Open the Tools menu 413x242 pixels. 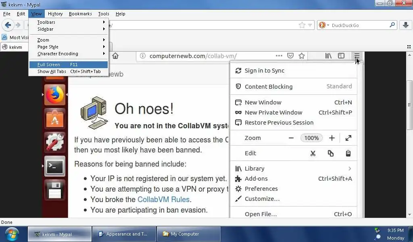104,14
